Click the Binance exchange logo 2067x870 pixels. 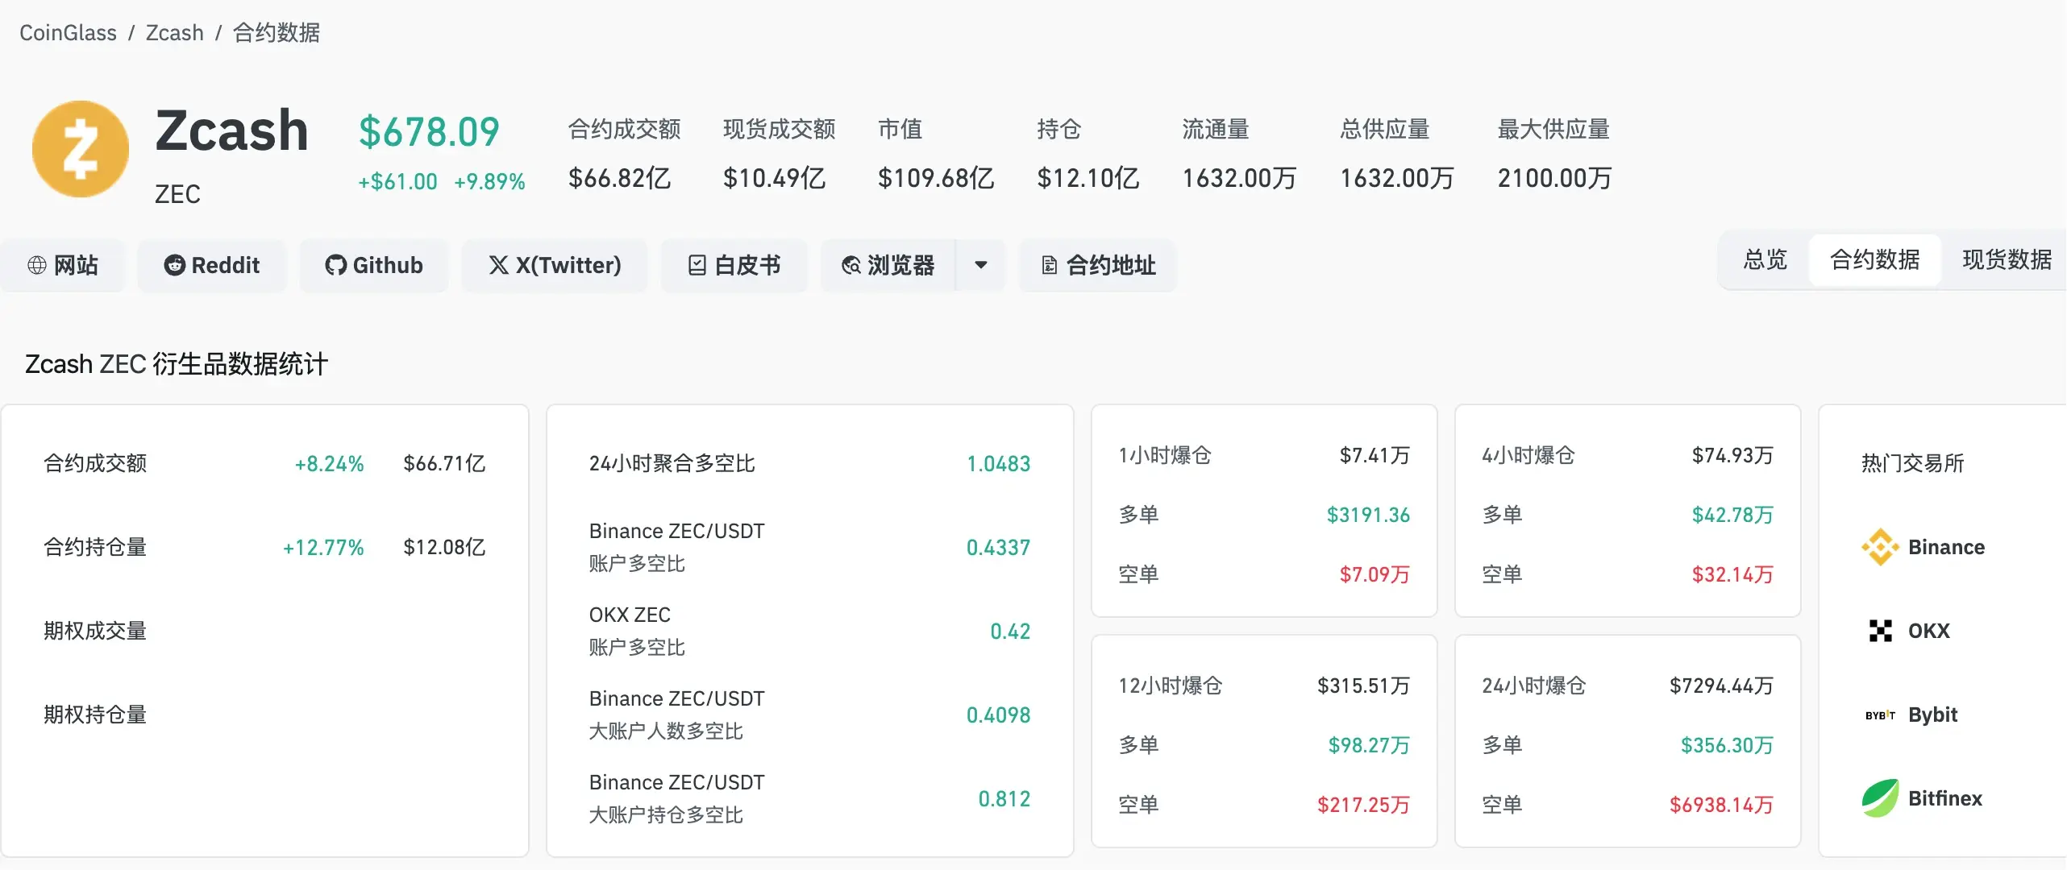point(1880,547)
